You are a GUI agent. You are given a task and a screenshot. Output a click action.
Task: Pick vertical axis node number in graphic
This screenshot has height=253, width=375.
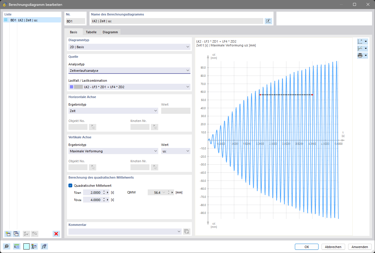click(x=155, y=167)
